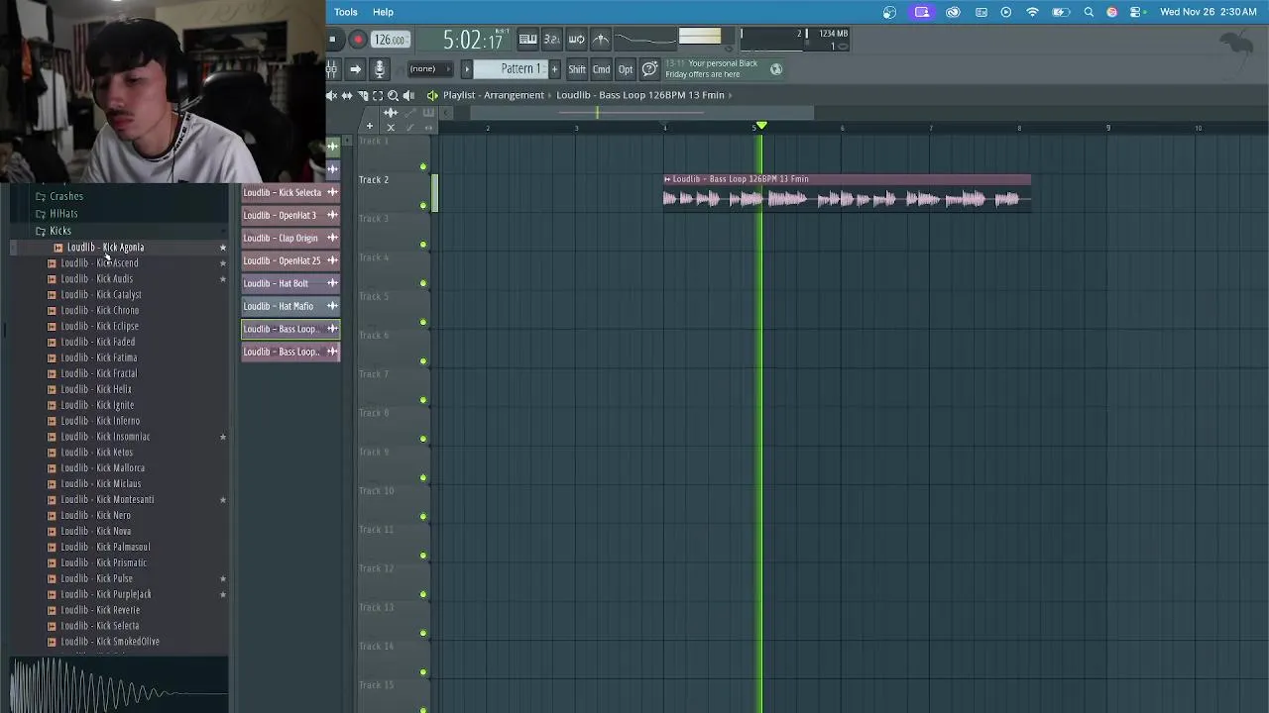Open the mixer view icon

[332, 69]
